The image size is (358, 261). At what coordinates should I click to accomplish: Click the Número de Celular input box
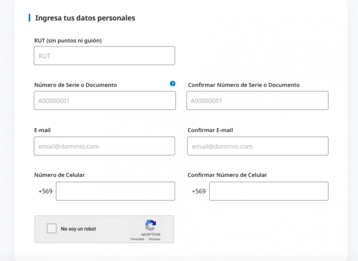[x=115, y=191]
